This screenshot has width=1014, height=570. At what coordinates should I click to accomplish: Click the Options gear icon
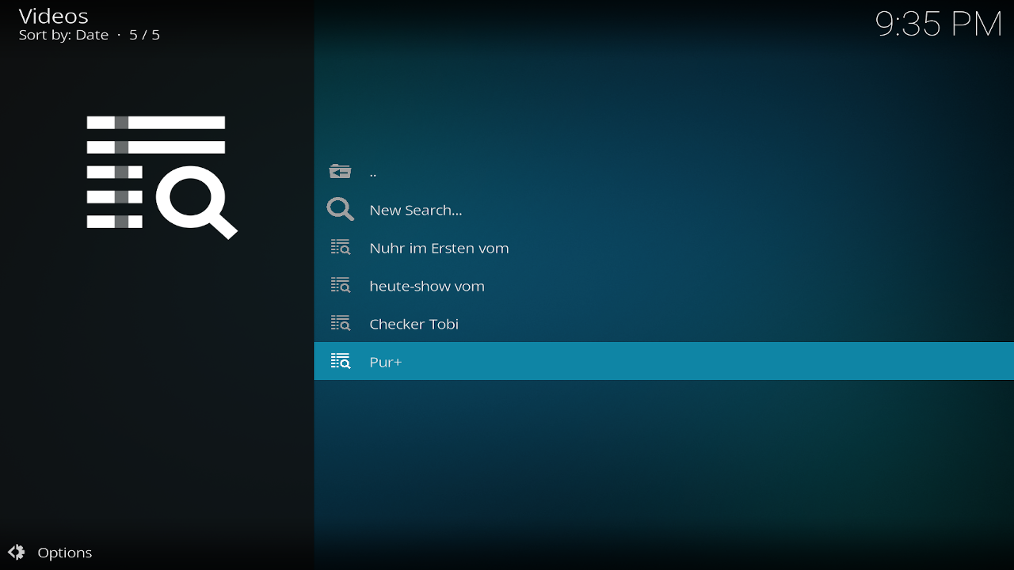[17, 553]
